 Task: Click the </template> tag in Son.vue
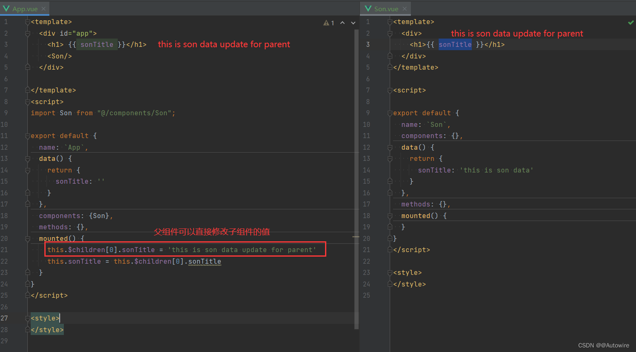pyautogui.click(x=416, y=67)
